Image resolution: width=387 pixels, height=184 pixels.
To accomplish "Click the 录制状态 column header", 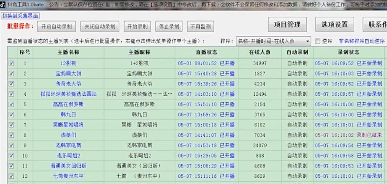I will pyautogui.click(x=349, y=52).
